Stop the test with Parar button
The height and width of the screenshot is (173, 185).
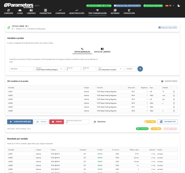[57, 122]
